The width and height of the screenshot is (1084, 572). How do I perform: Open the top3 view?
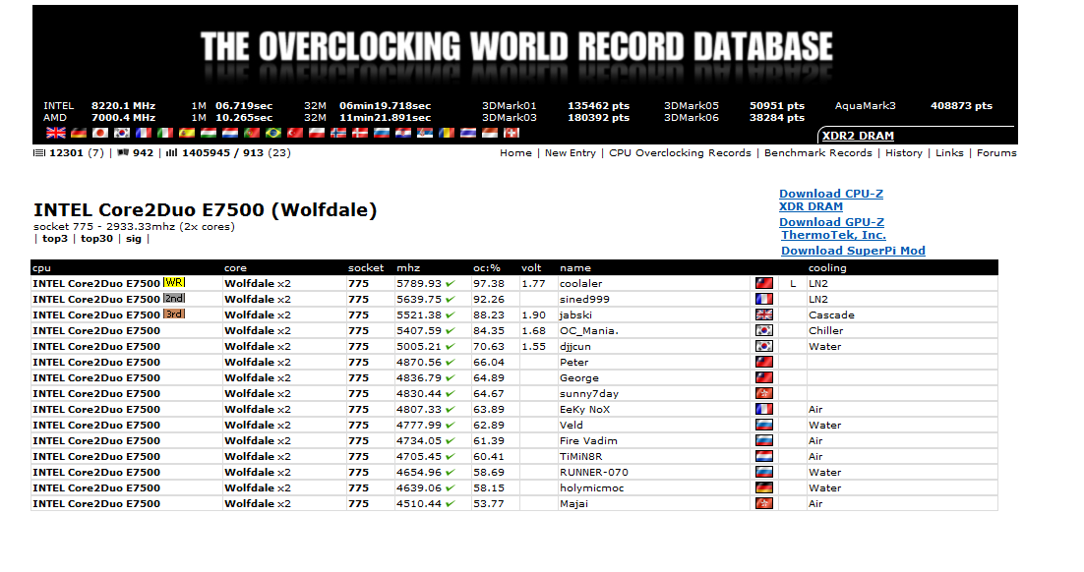click(55, 238)
